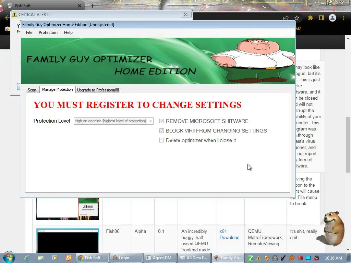Click the browser scrollbar down arrow
Viewport: 351px width, 263px height.
pyautogui.click(x=348, y=250)
